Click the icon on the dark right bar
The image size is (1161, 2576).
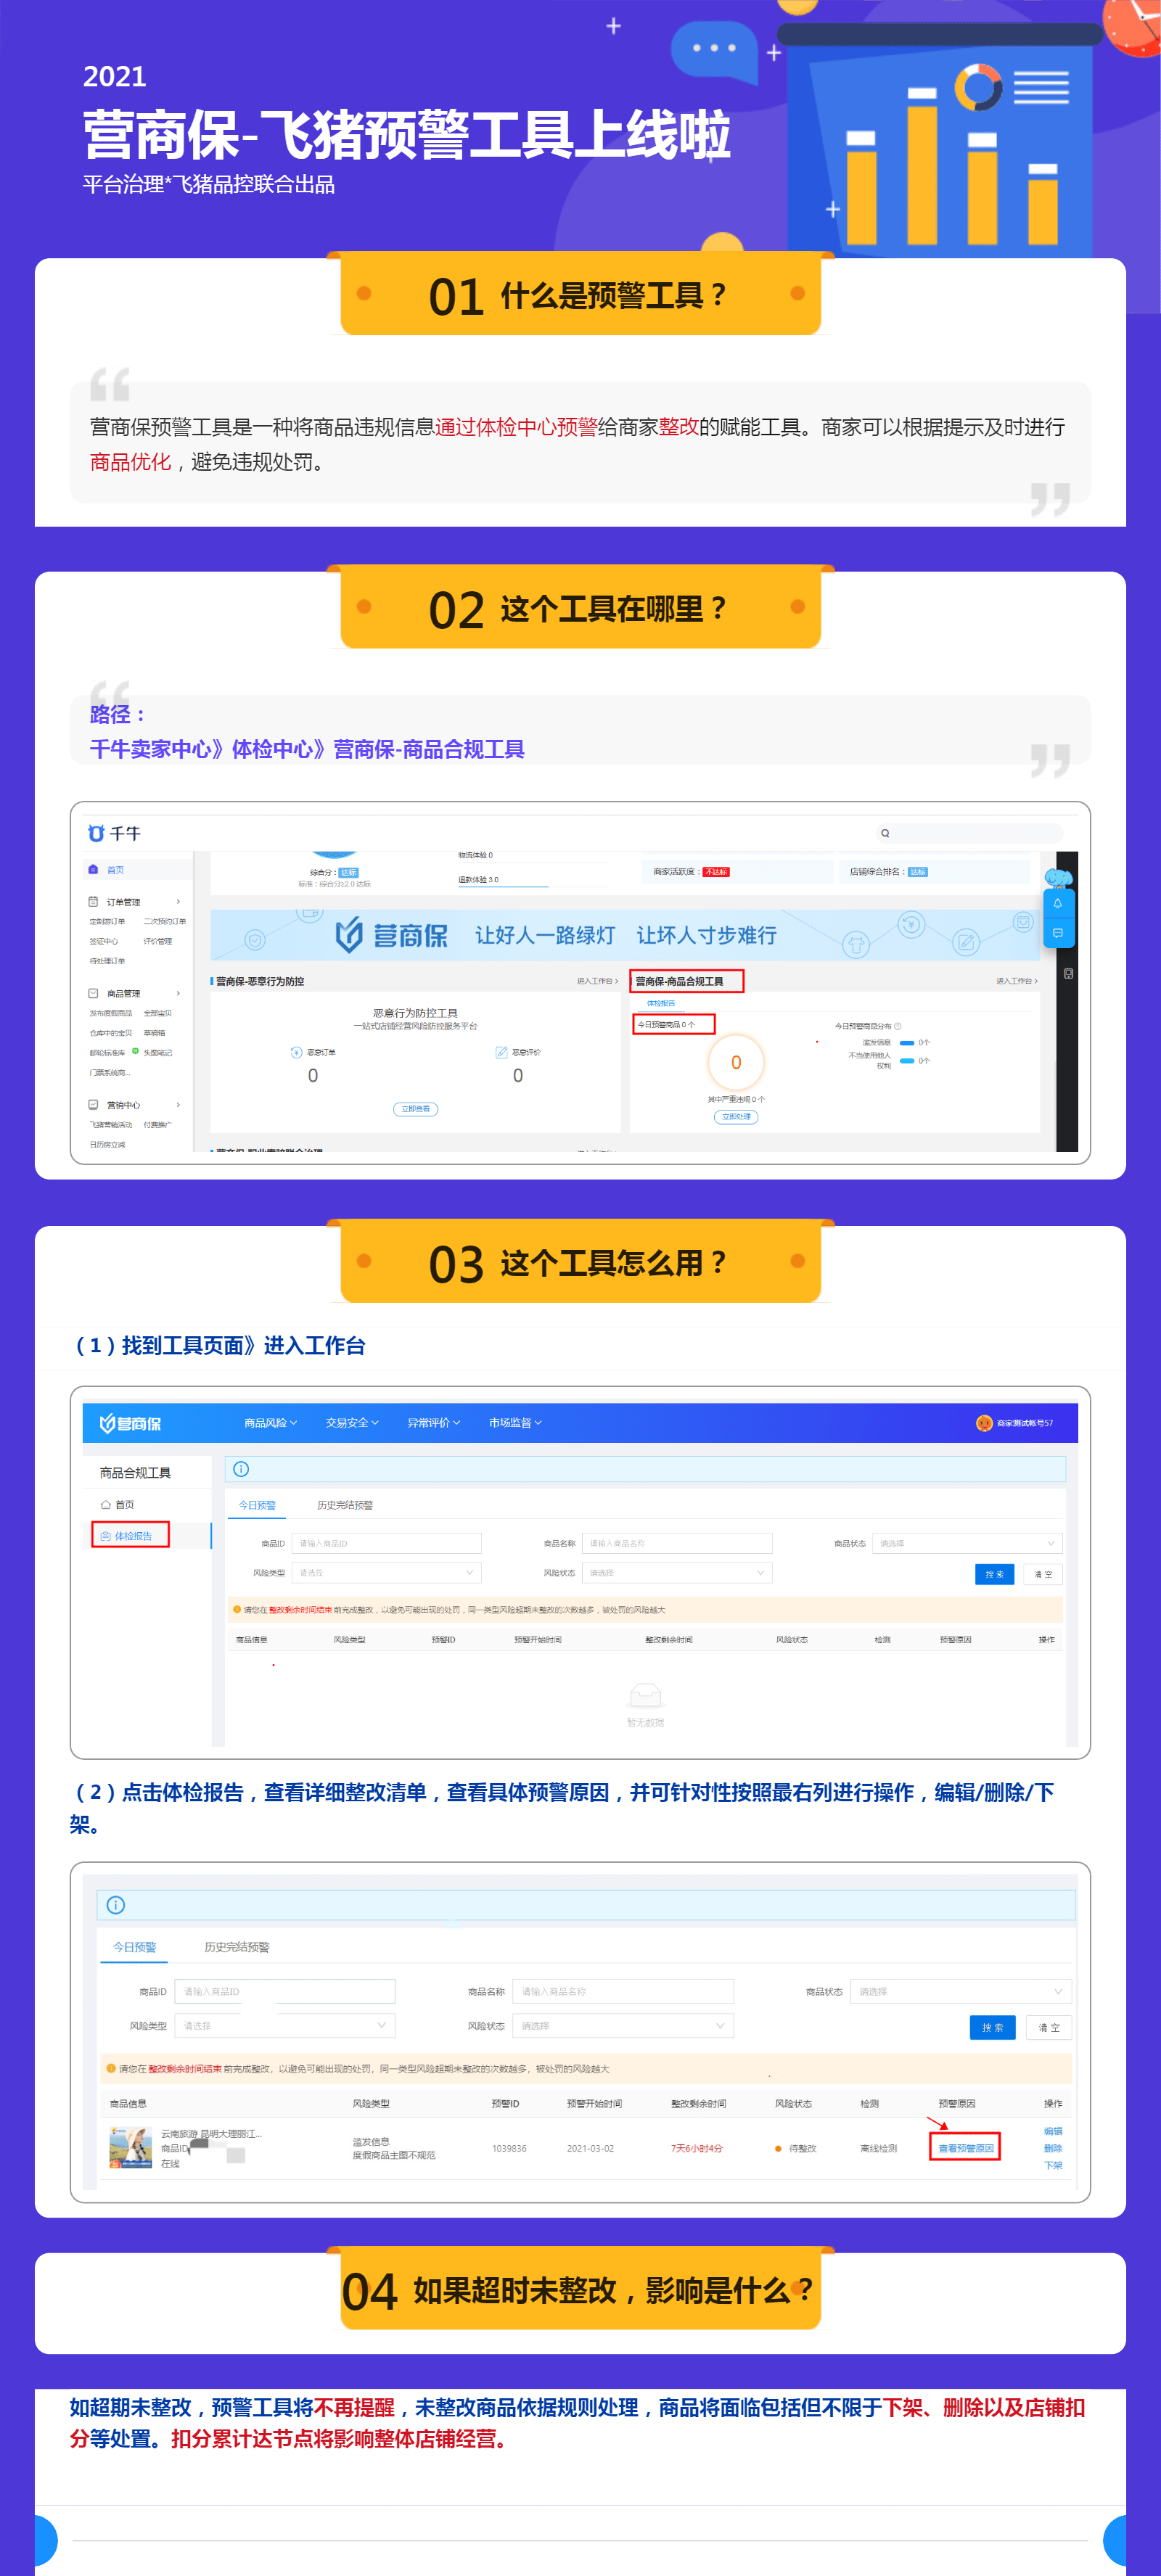tap(1068, 973)
